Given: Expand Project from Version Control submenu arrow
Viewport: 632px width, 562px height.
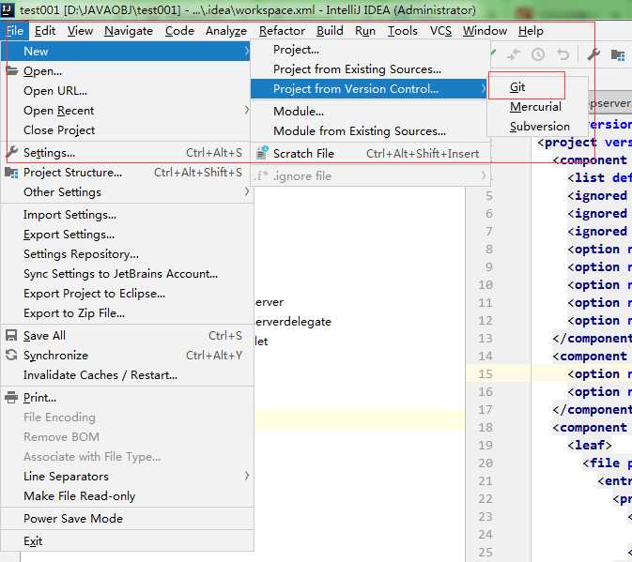Looking at the screenshot, I should click(483, 88).
